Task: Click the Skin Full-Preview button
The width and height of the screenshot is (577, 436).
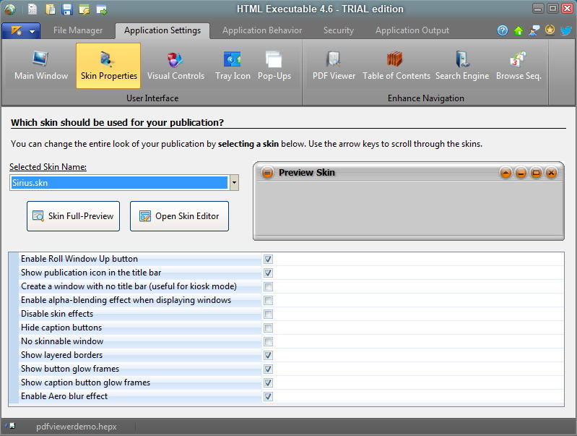Action: pyautogui.click(x=73, y=216)
